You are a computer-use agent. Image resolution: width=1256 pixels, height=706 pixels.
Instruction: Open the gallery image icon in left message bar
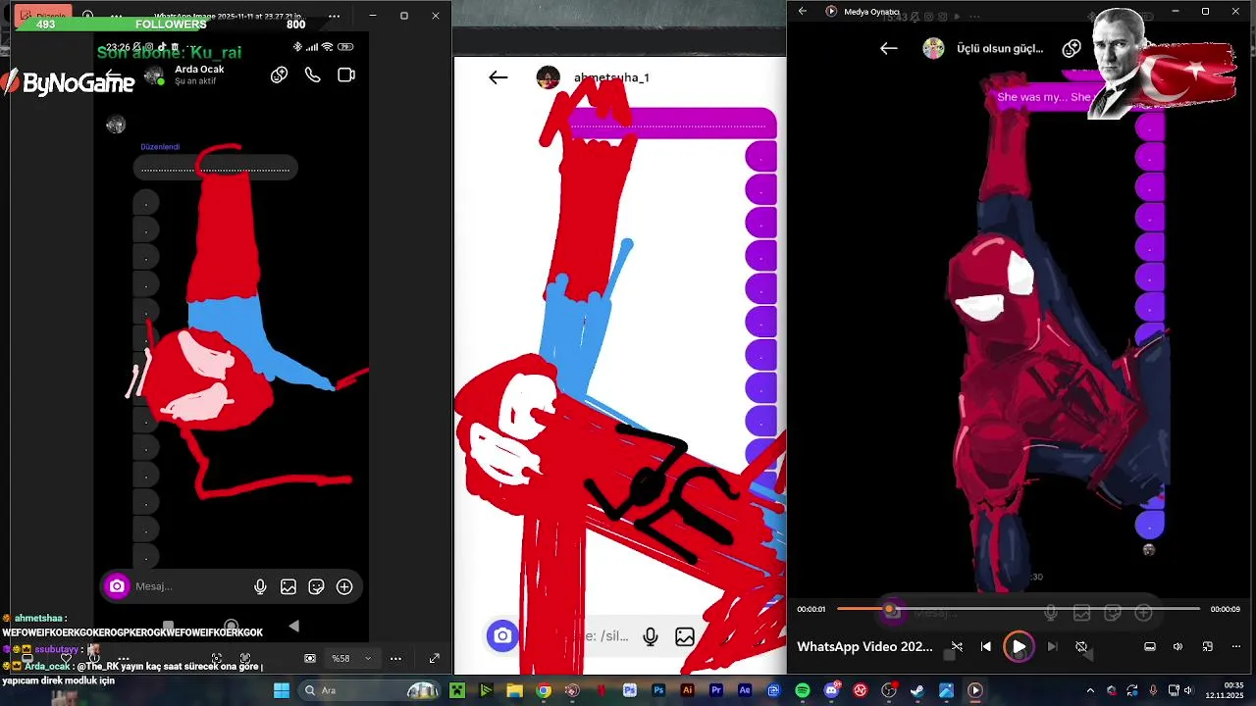pyautogui.click(x=288, y=586)
